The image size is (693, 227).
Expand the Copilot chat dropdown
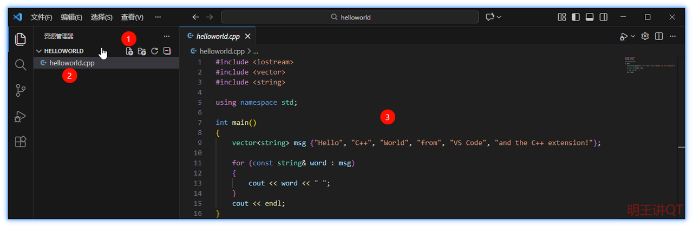[499, 17]
